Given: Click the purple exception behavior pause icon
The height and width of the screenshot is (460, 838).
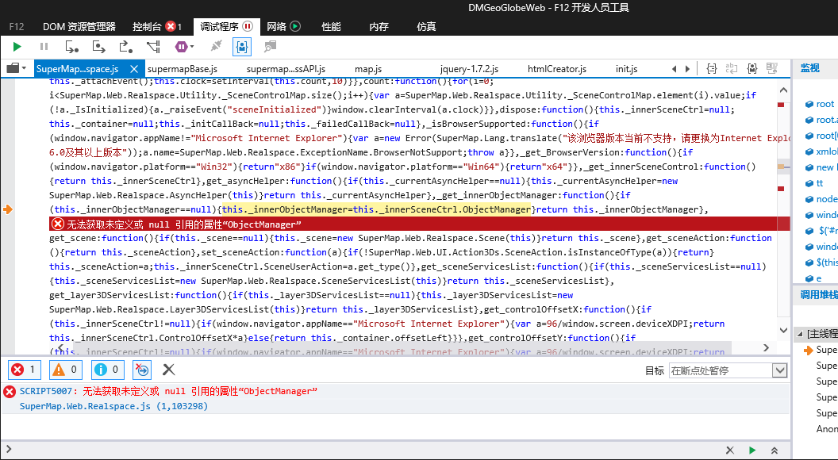Looking at the screenshot, I should [181, 47].
